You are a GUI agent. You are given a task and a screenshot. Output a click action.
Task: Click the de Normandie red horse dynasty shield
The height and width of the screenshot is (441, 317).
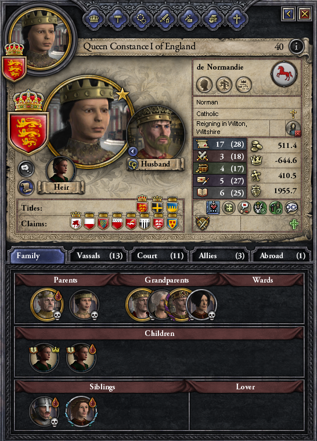tap(284, 74)
